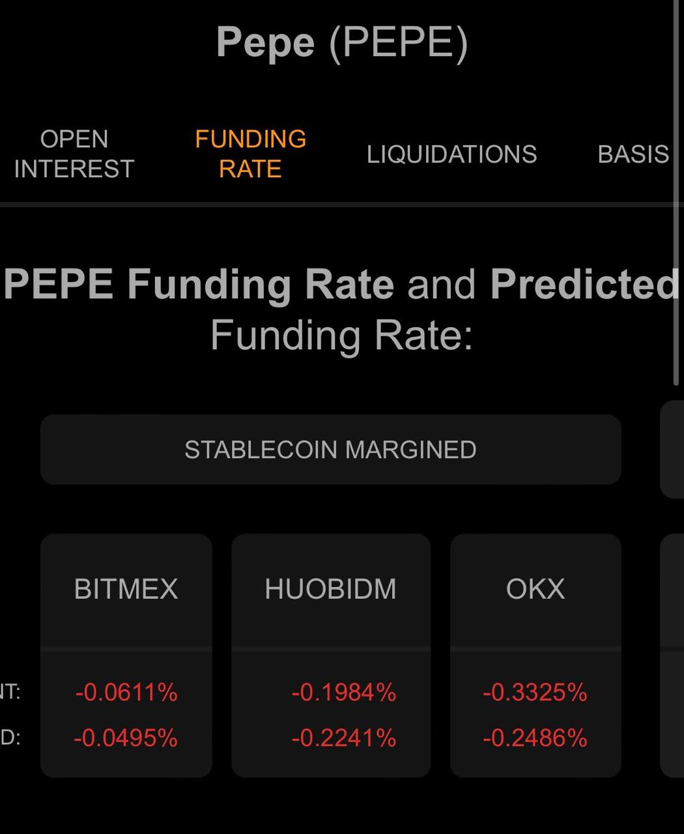Click BitMEX current rate -0.0611%
The width and height of the screenshot is (684, 834).
coord(126,692)
